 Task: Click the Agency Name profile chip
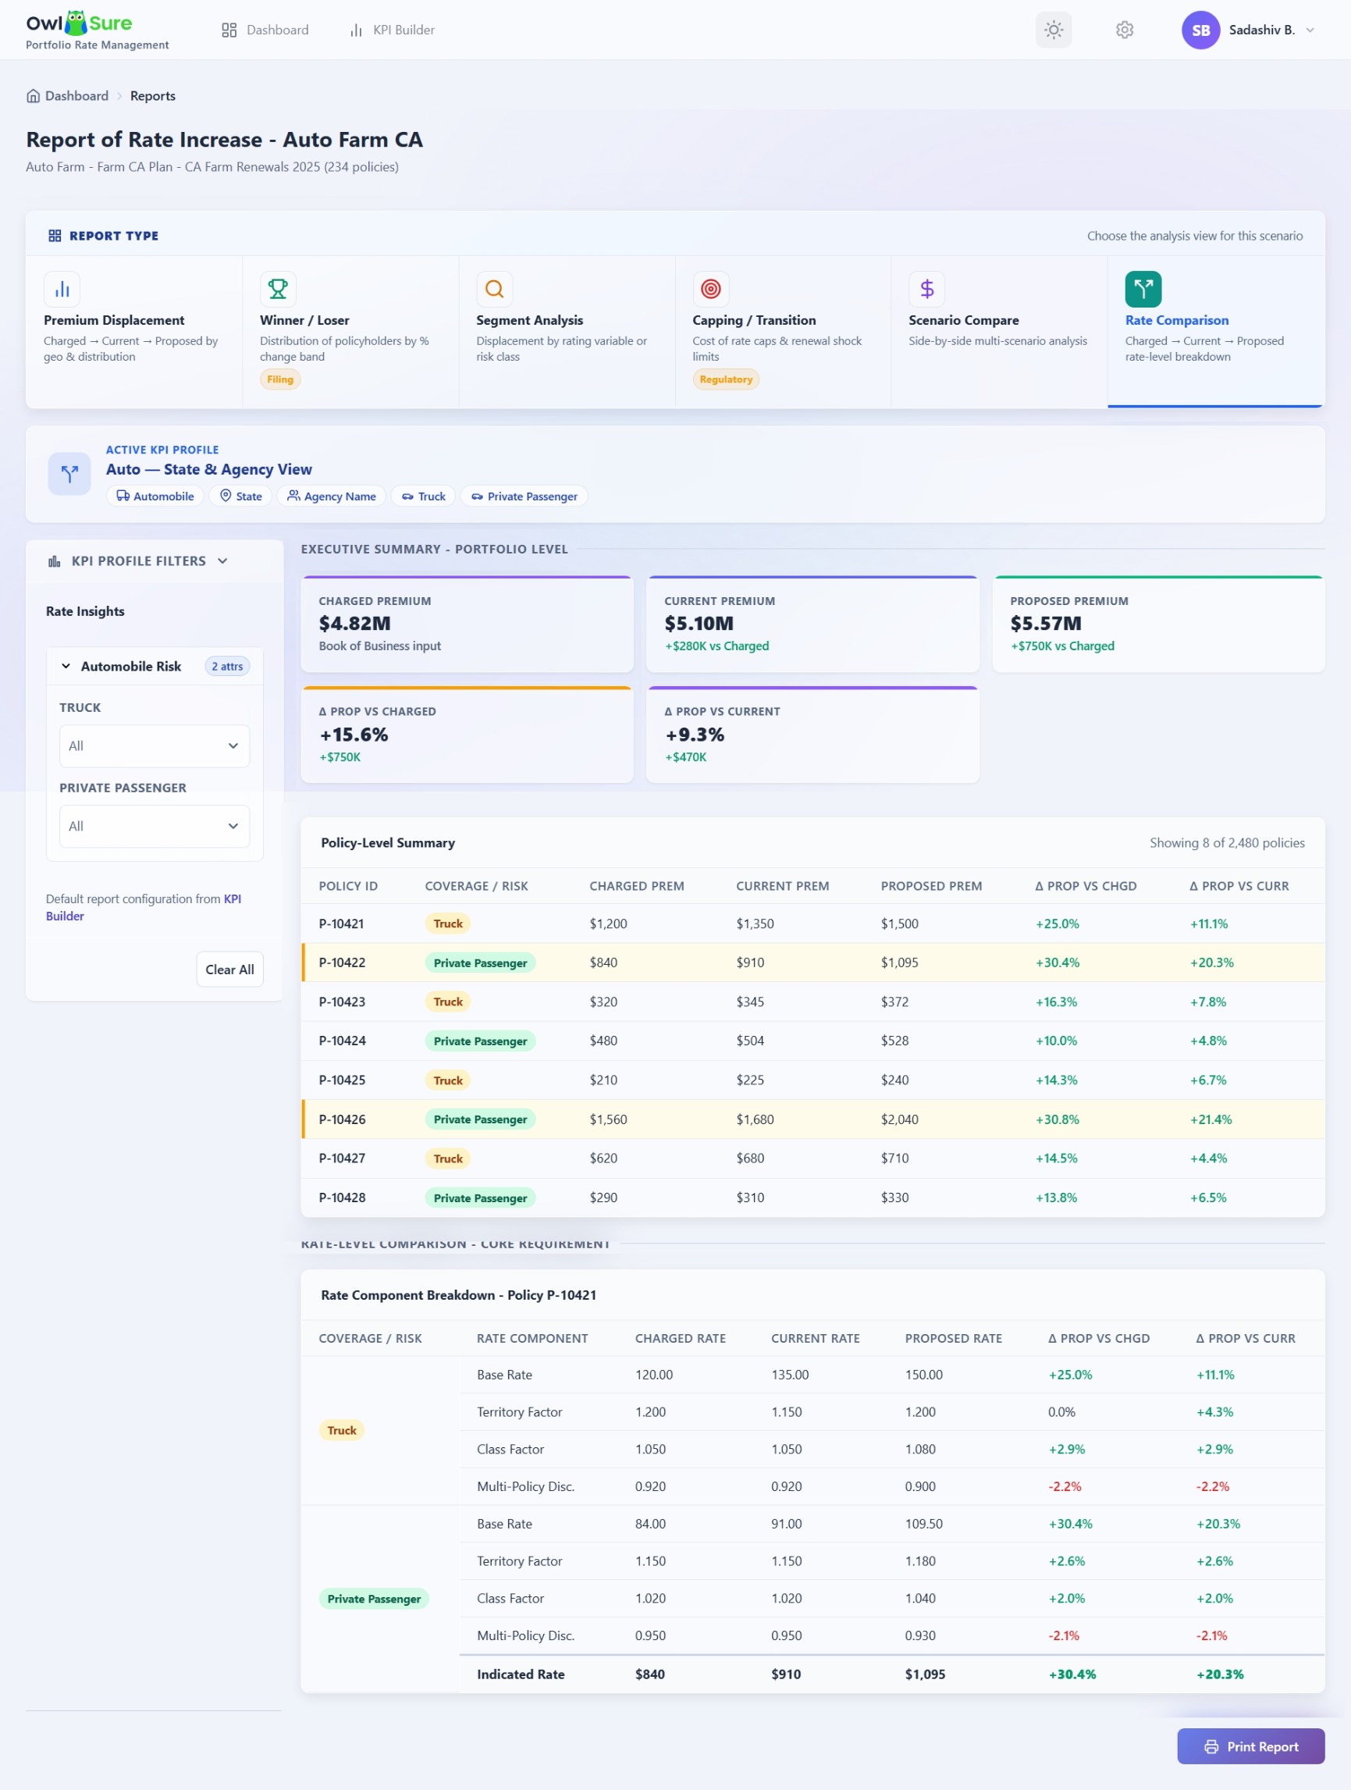click(332, 496)
